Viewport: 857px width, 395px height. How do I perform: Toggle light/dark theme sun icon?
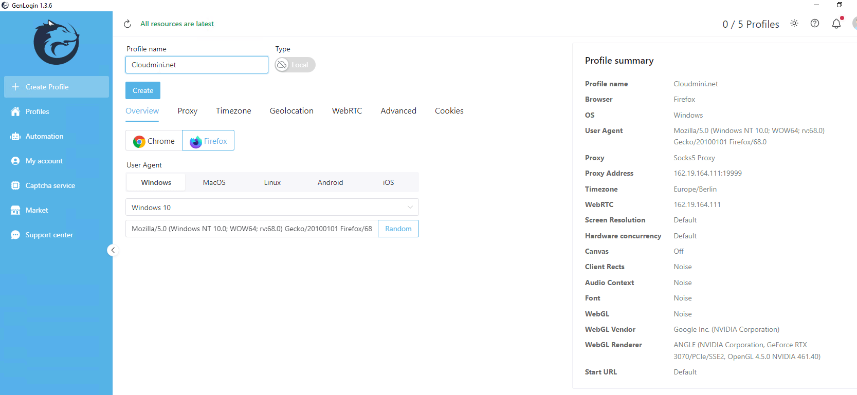tap(794, 23)
